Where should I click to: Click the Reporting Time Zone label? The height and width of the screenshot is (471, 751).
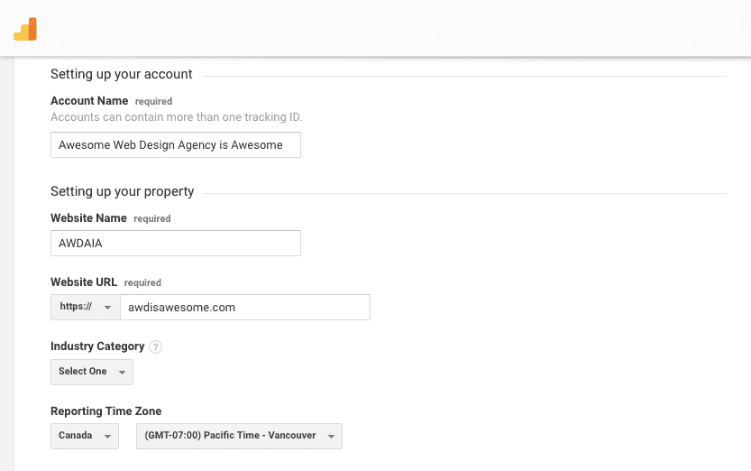[106, 411]
